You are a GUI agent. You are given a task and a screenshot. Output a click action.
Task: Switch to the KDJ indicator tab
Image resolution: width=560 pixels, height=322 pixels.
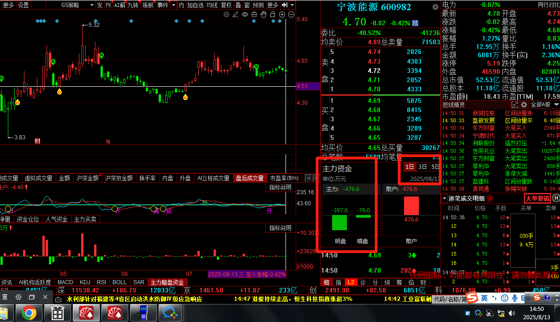pos(85,282)
